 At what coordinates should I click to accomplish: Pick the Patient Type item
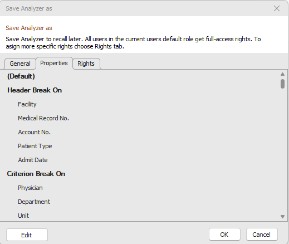coord(35,146)
